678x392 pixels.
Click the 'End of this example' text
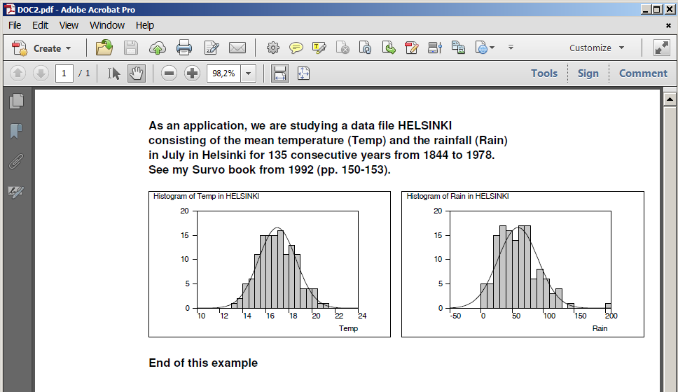pyautogui.click(x=203, y=363)
